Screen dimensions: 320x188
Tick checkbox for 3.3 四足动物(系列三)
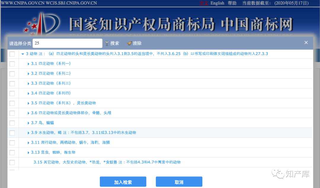(x=12, y=83)
